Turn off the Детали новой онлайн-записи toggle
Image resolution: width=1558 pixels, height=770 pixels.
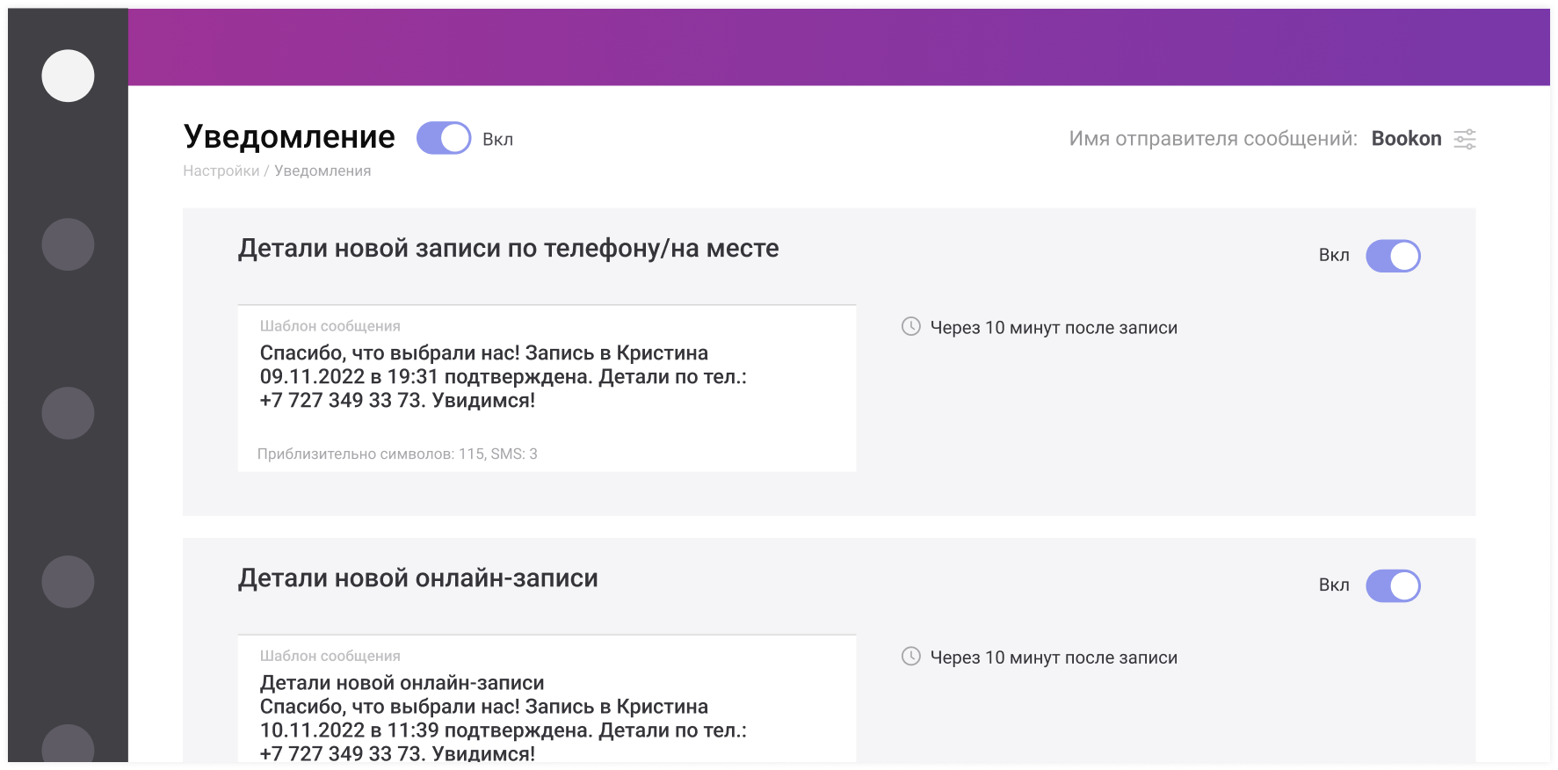click(1393, 585)
